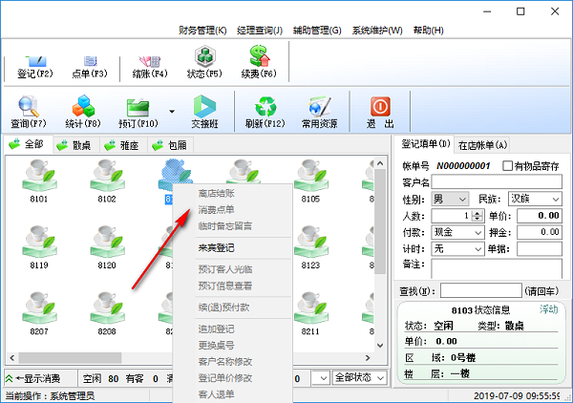Select table 8208 icon

(x=107, y=313)
